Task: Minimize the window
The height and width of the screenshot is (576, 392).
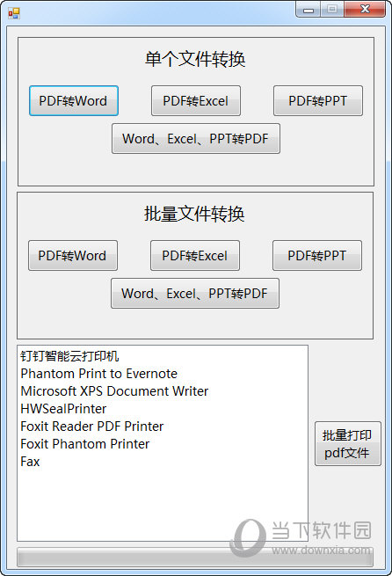Action: coord(309,10)
